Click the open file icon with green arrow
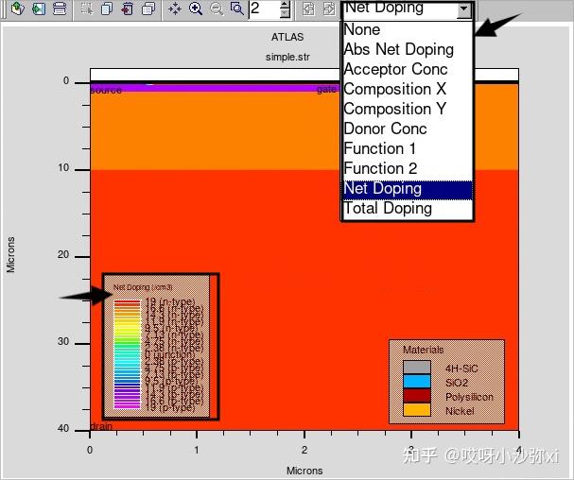574x480 pixels. tap(18, 9)
